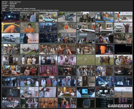Open the cube frame at 01:44:02
Image resolution: width=134 pixels, height=109 pixels.
point(86,103)
